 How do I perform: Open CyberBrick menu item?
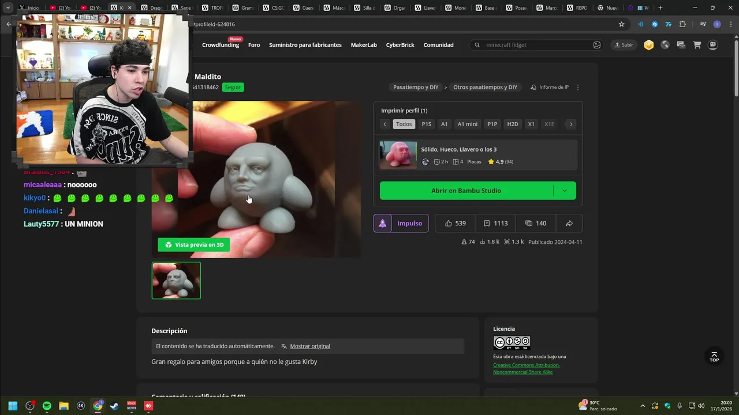[400, 45]
